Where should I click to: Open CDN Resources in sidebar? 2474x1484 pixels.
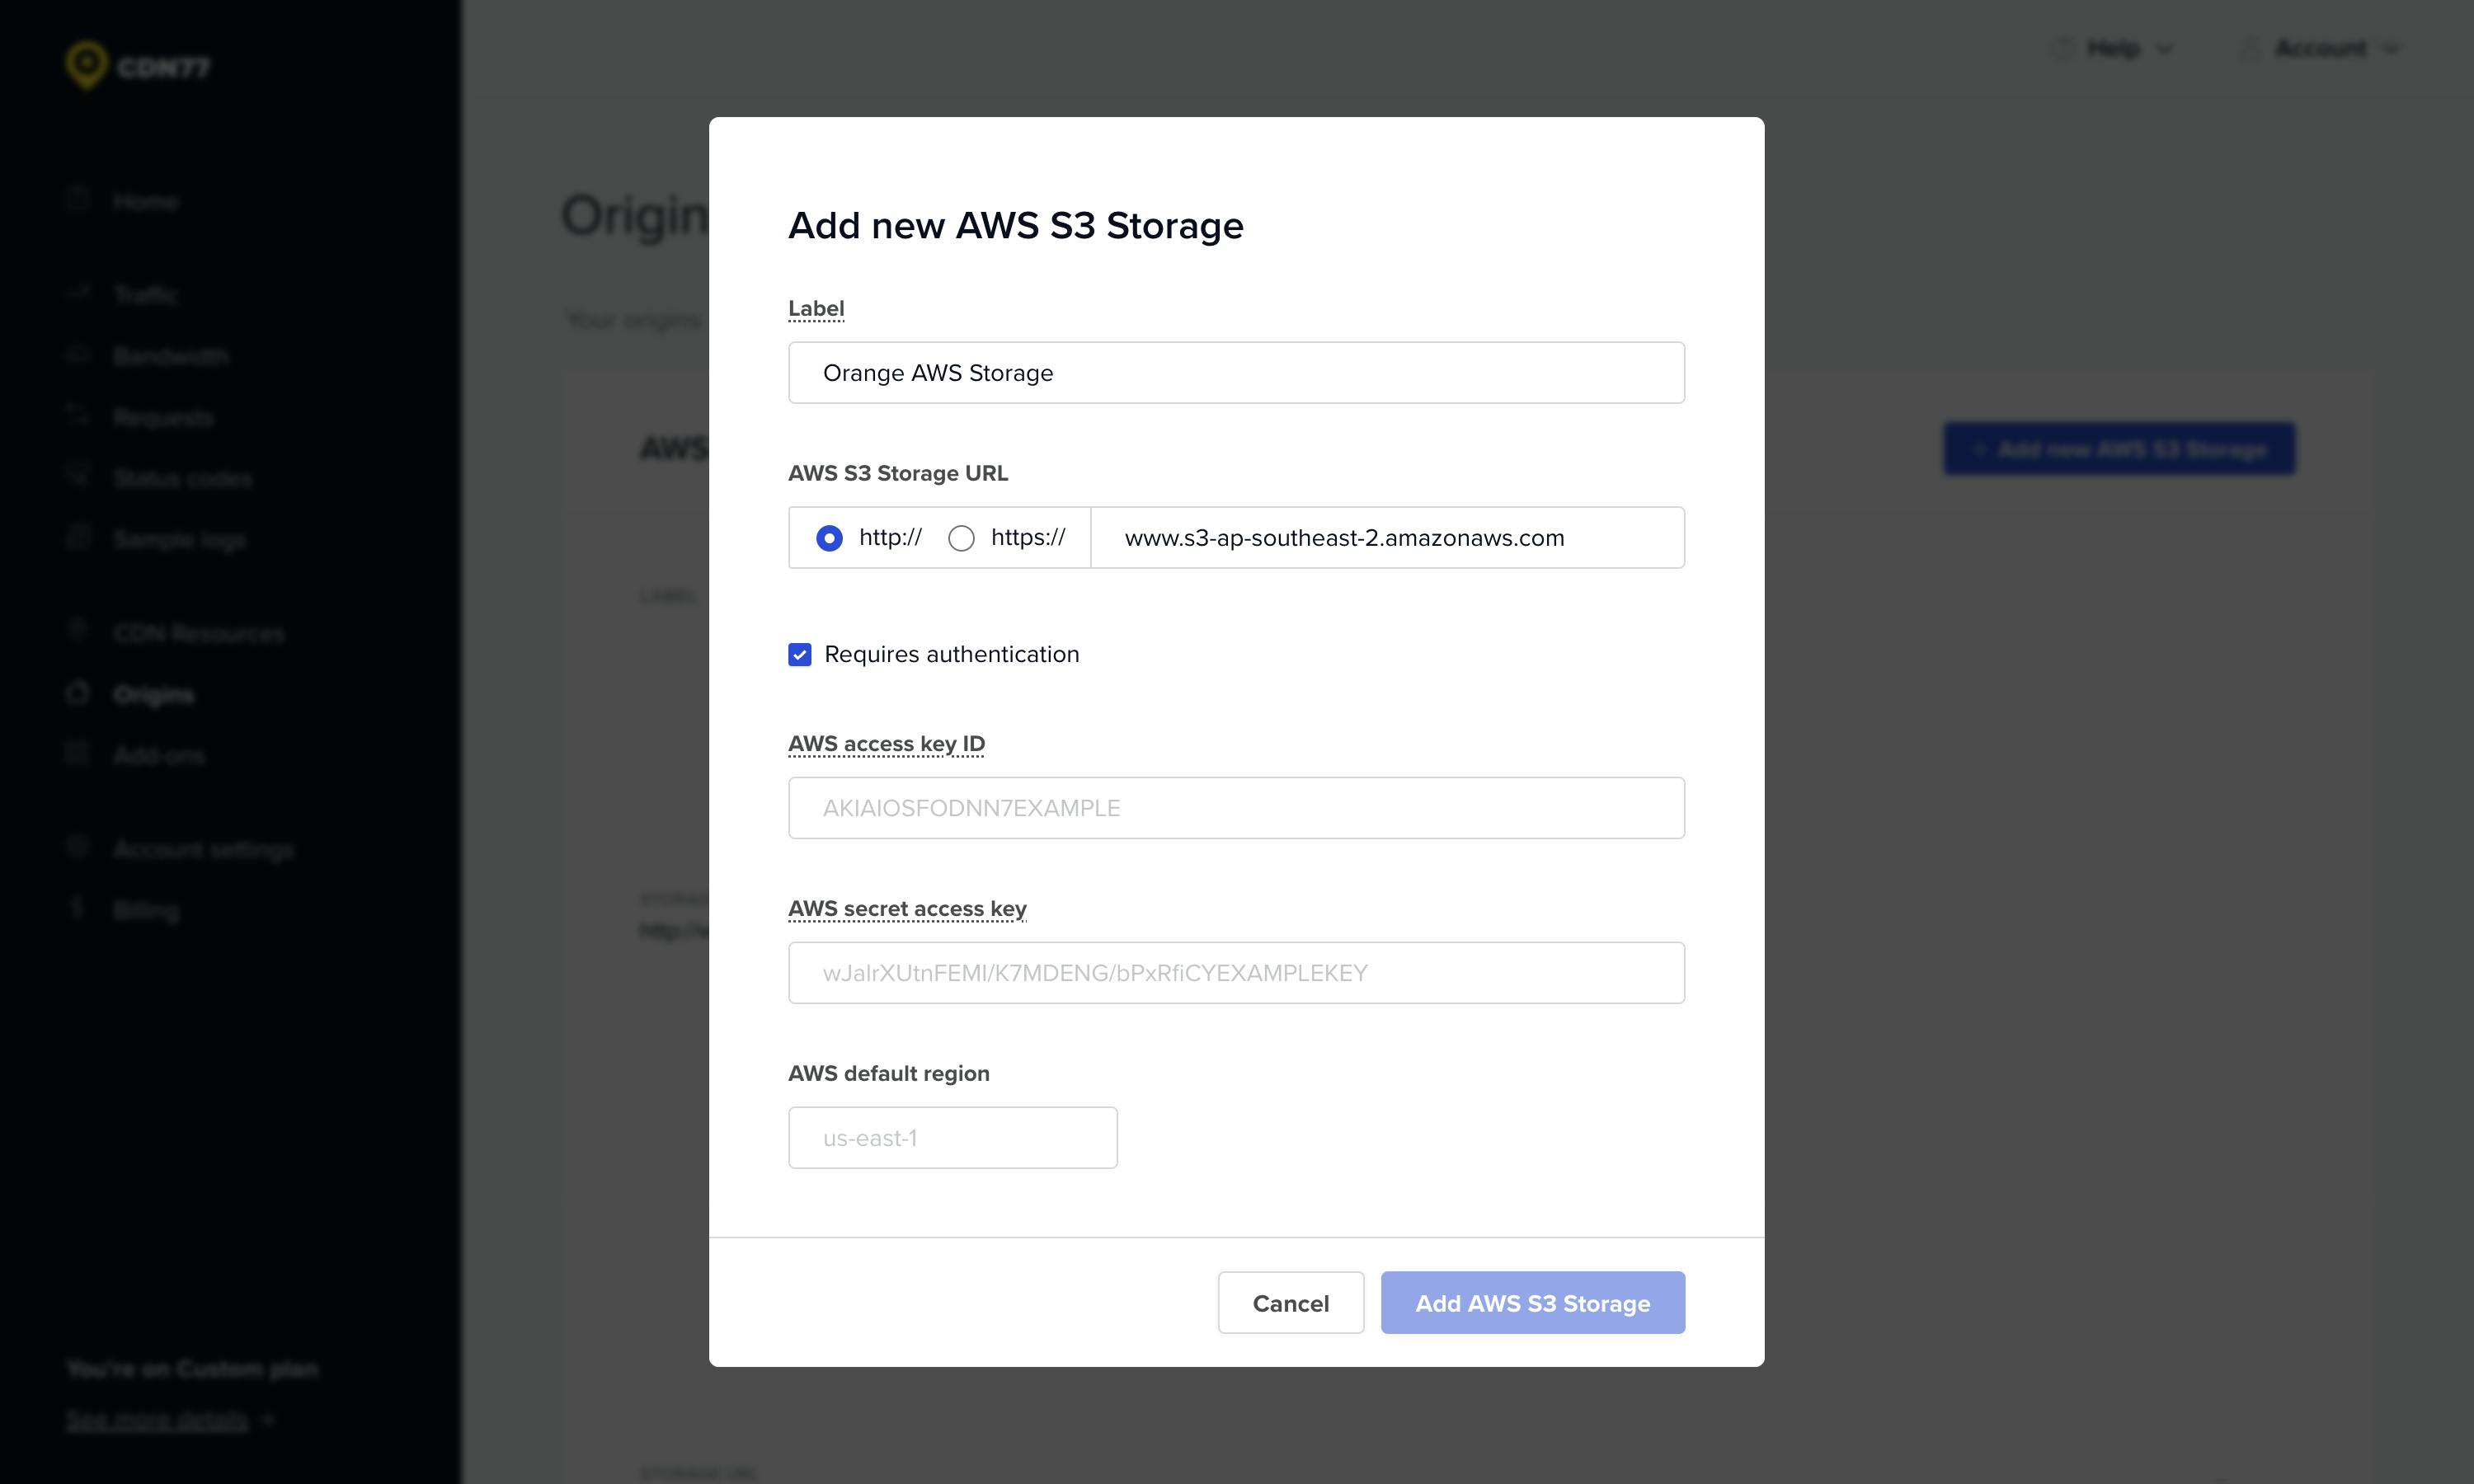[198, 634]
